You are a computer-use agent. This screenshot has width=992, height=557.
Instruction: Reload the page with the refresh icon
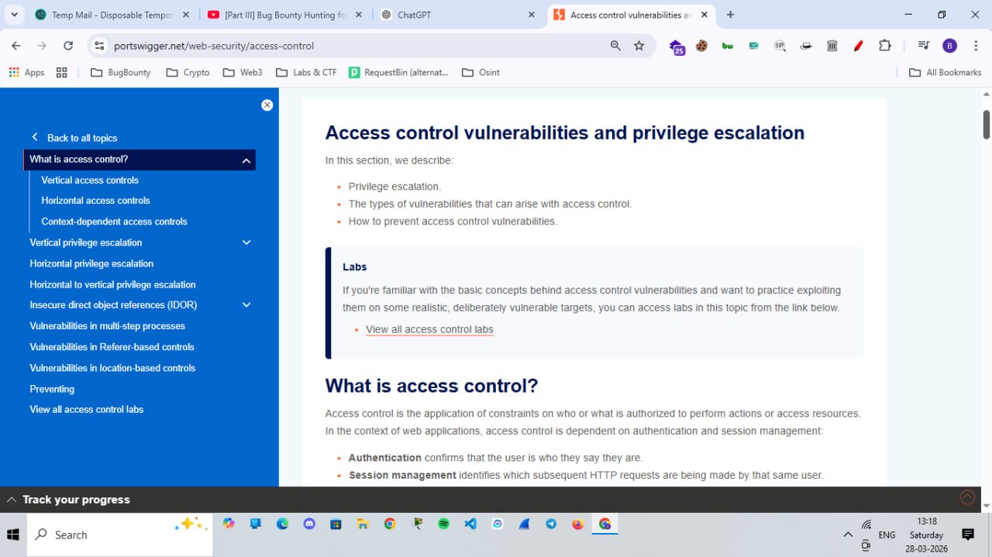click(x=68, y=46)
